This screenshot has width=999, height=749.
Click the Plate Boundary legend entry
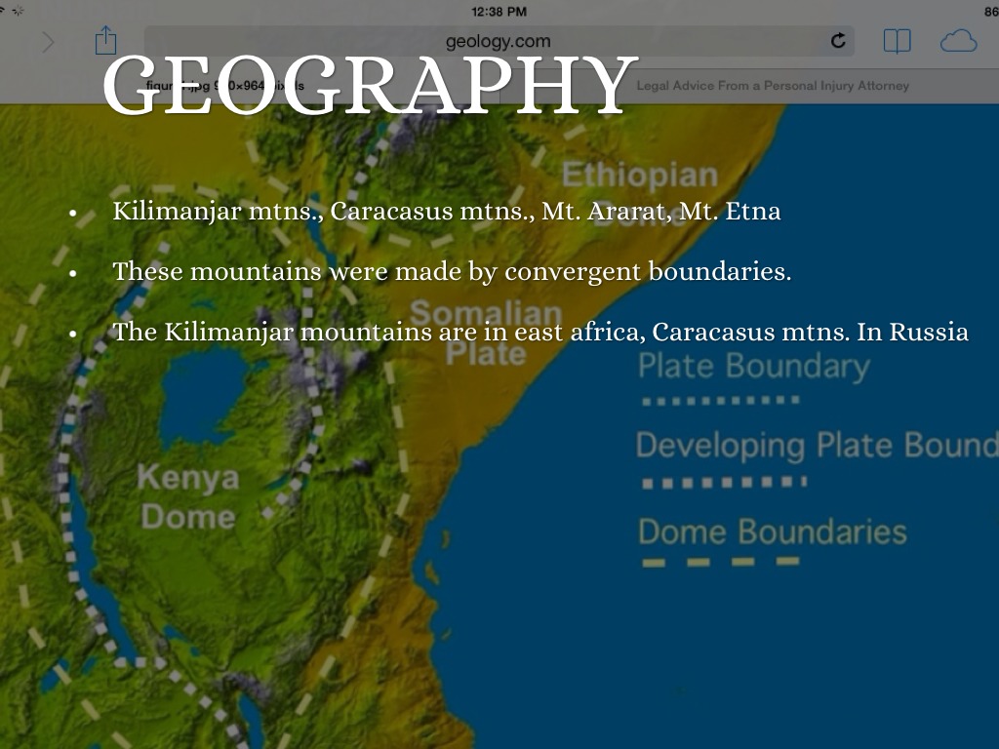point(752,367)
